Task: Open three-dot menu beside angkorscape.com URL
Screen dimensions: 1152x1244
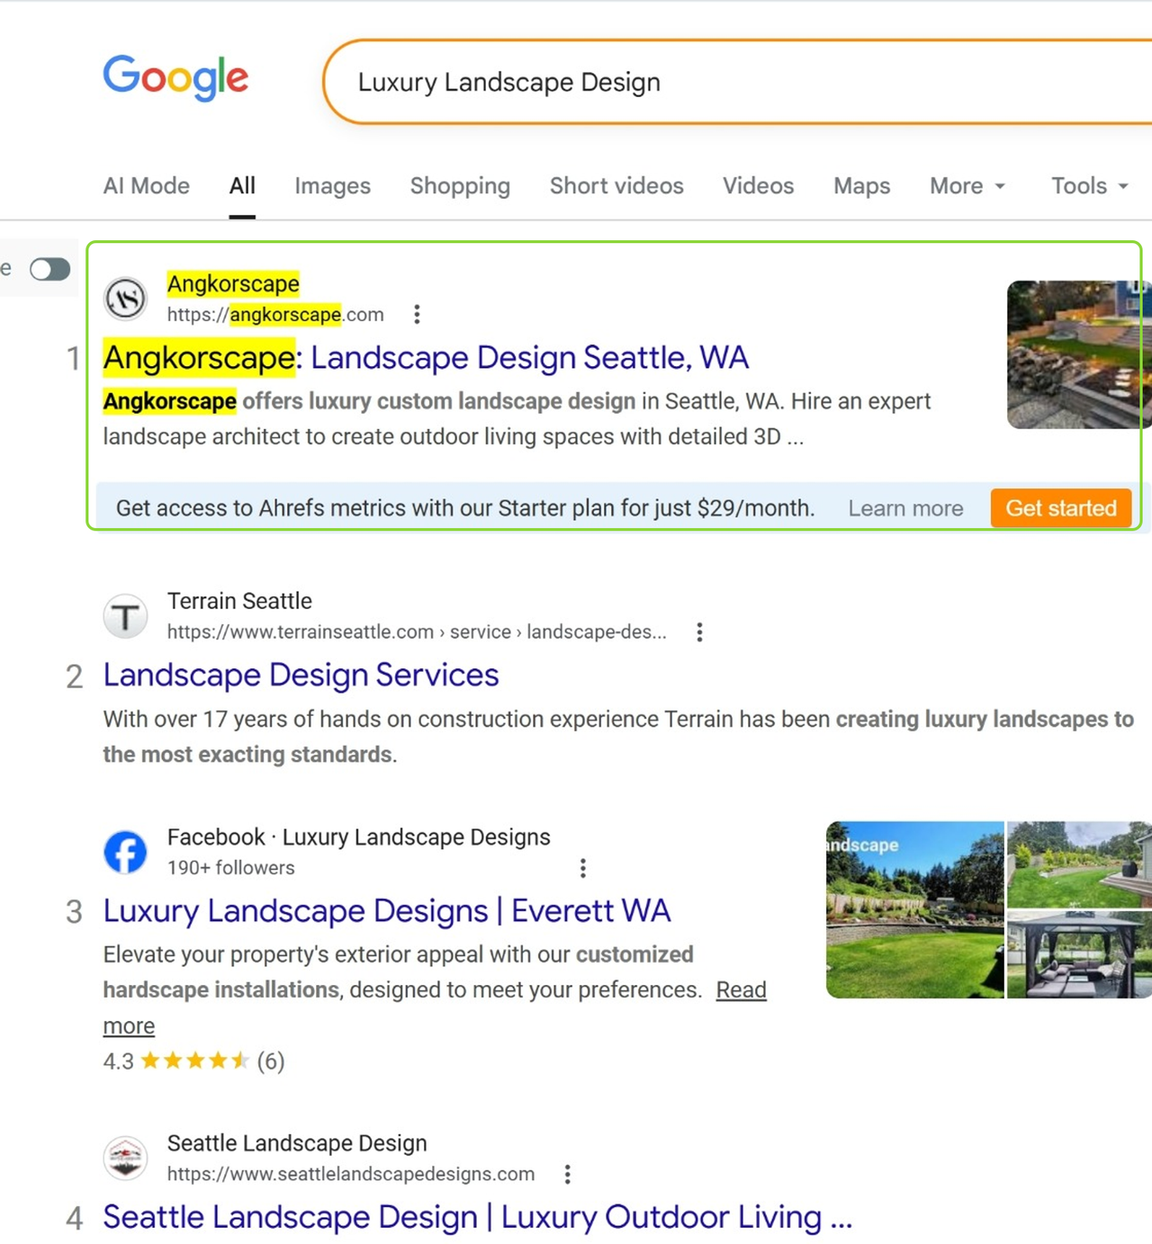Action: pyautogui.click(x=416, y=315)
